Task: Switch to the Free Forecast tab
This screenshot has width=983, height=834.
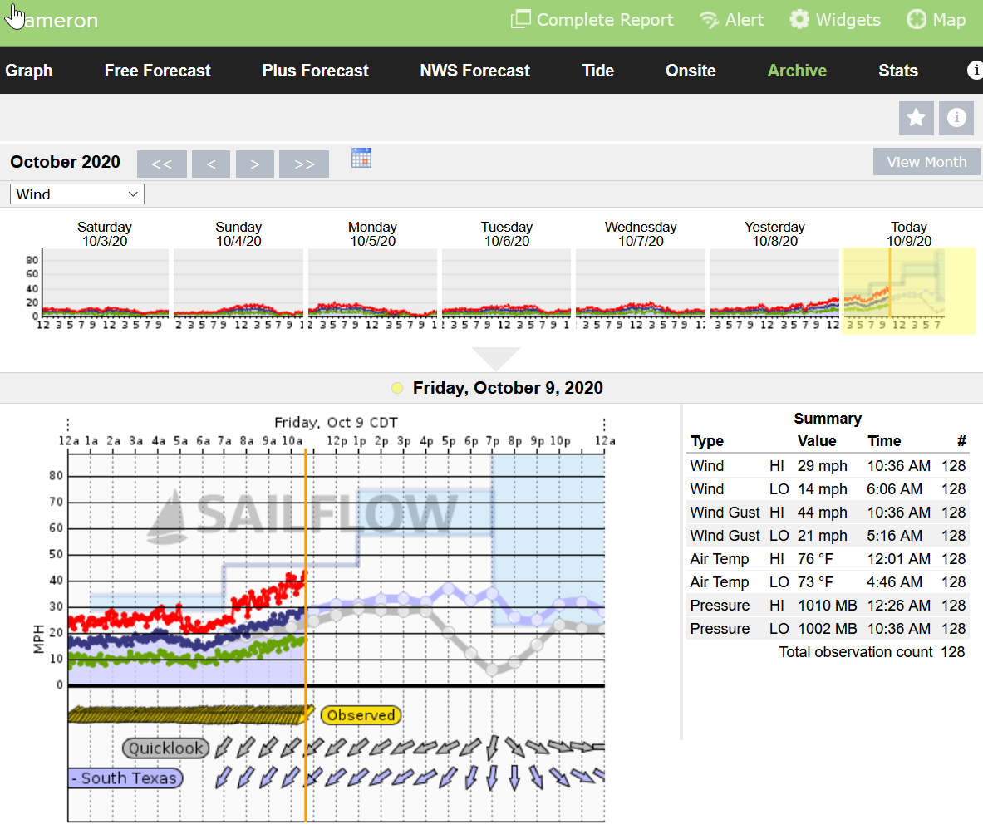Action: (x=157, y=71)
